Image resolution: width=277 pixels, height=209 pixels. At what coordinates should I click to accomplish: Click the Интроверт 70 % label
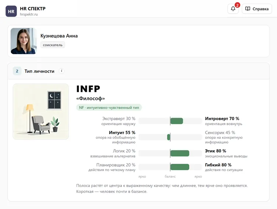point(222,118)
